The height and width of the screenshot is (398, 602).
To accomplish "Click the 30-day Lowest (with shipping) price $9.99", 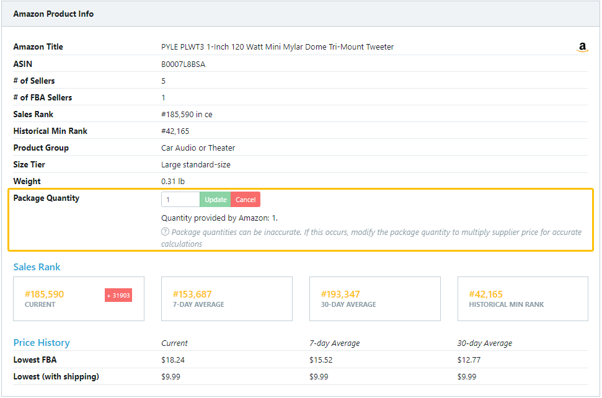I will coord(467,377).
